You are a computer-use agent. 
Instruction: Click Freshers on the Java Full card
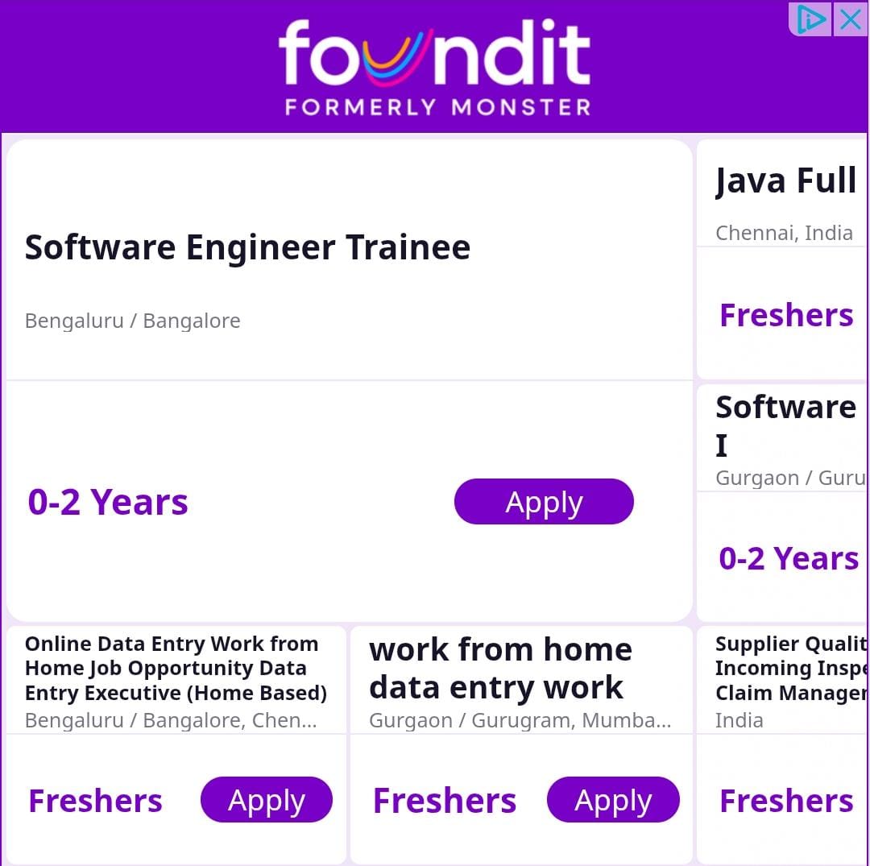pyautogui.click(x=785, y=315)
